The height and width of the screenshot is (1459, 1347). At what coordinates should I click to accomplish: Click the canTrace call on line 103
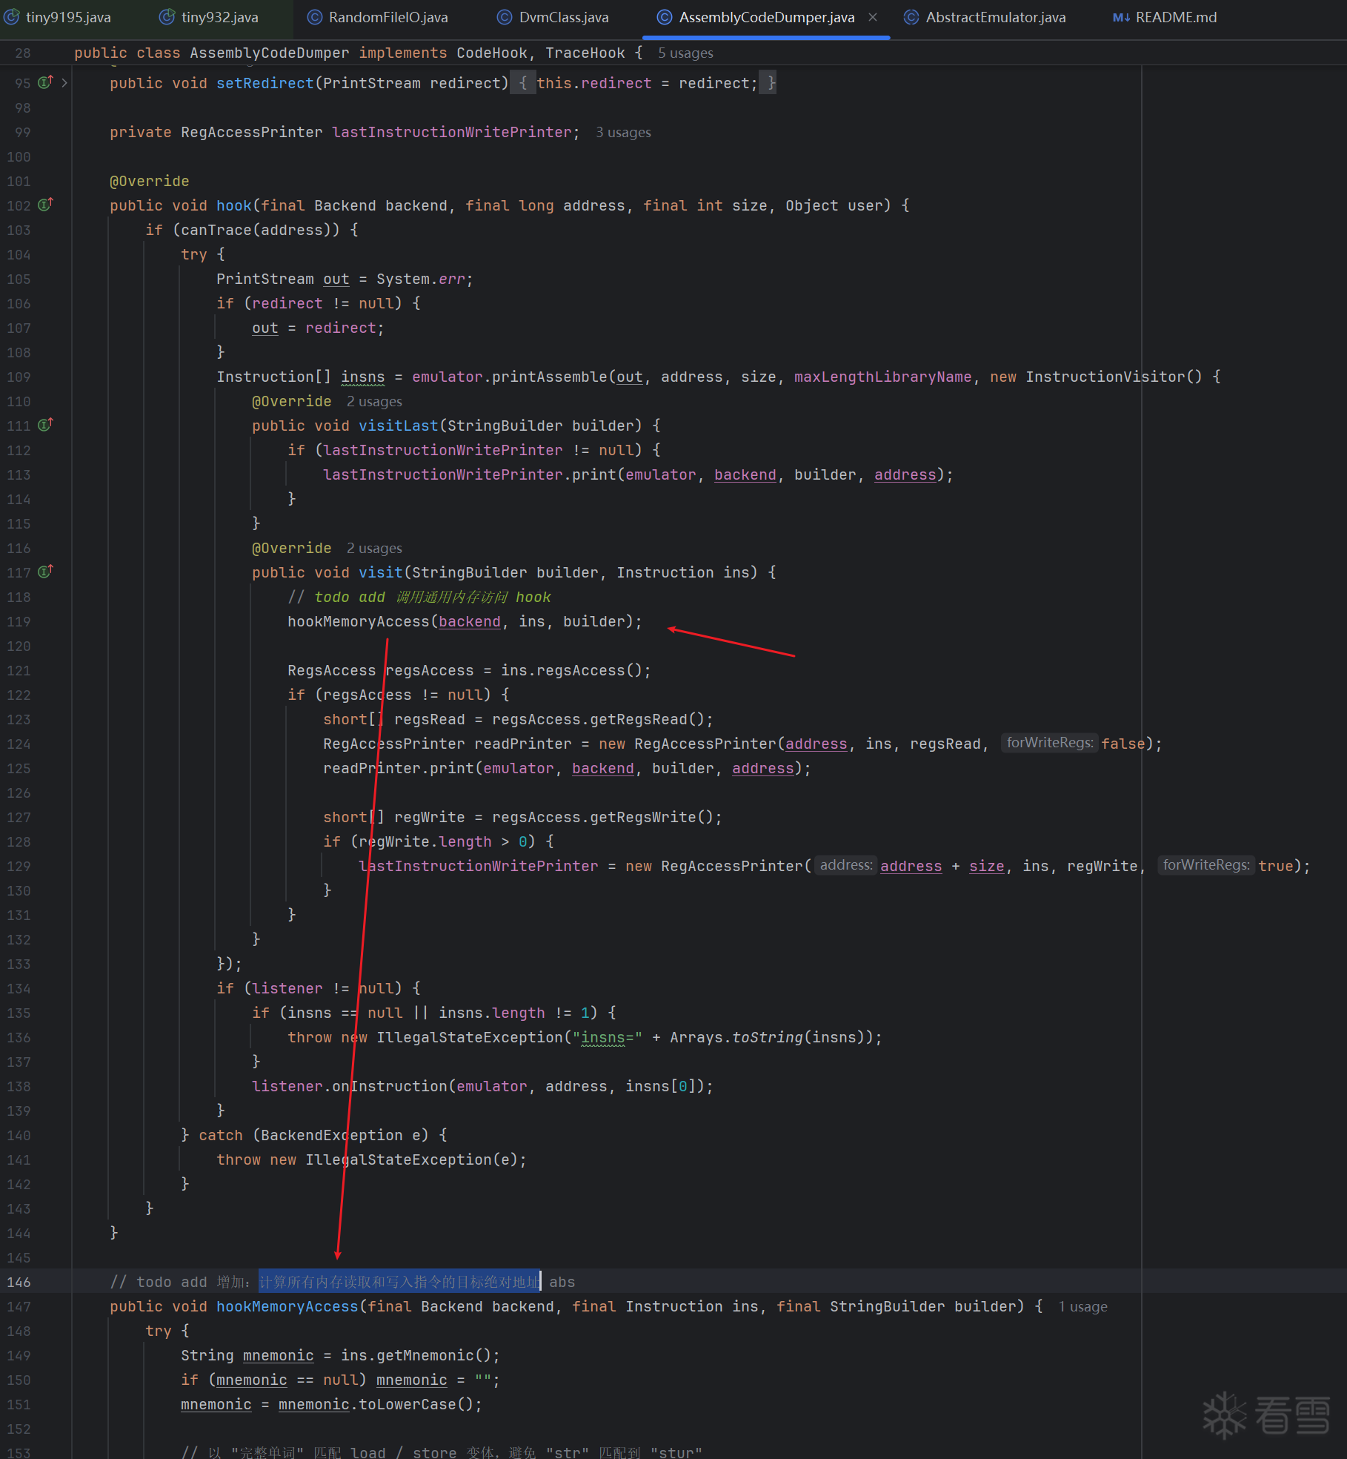pyautogui.click(x=216, y=230)
